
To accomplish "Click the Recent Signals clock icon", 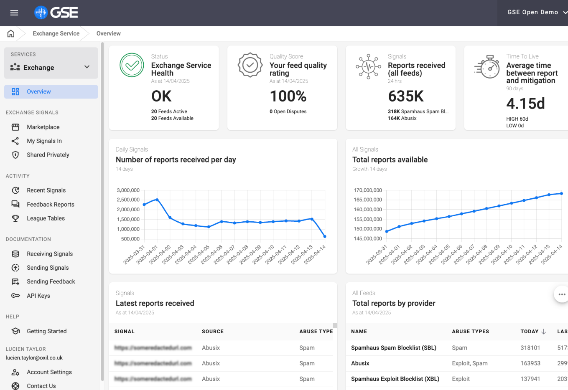I will pyautogui.click(x=15, y=190).
